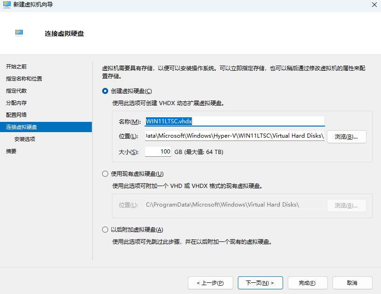
Task: Click the size field showing 100
Action: point(158,152)
